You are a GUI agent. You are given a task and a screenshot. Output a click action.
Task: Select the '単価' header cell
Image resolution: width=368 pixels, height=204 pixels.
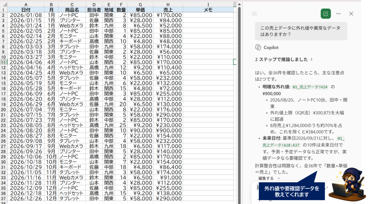[140, 10]
